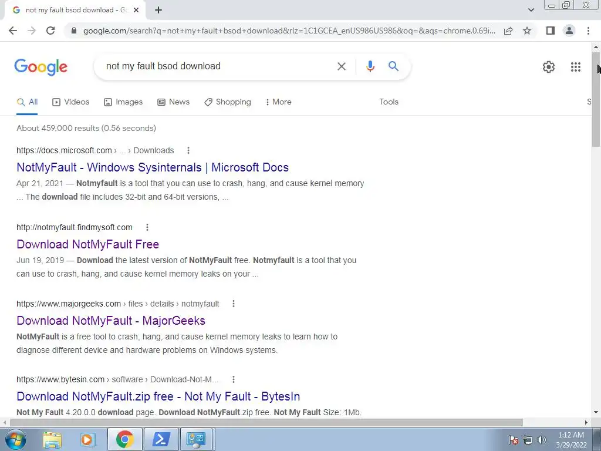Screen dimensions: 601x451
Task: Switch to News results tab
Action: [174, 102]
